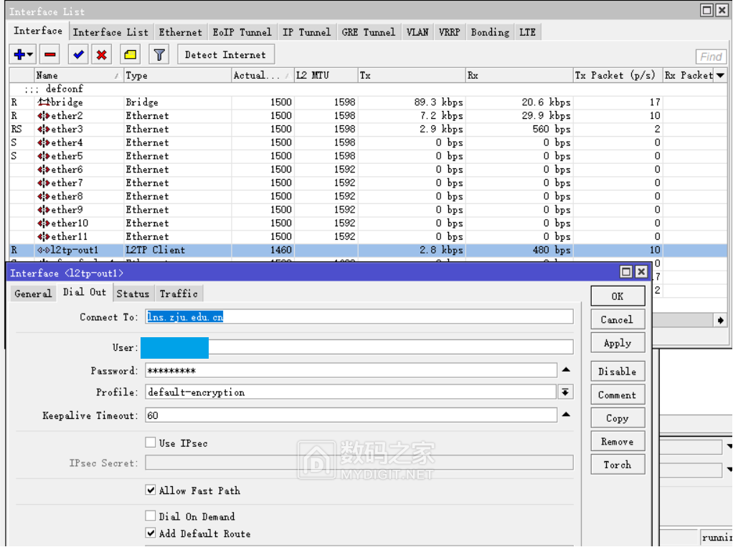Click the Cancel button
Image resolution: width=733 pixels, height=547 pixels.
pos(618,319)
